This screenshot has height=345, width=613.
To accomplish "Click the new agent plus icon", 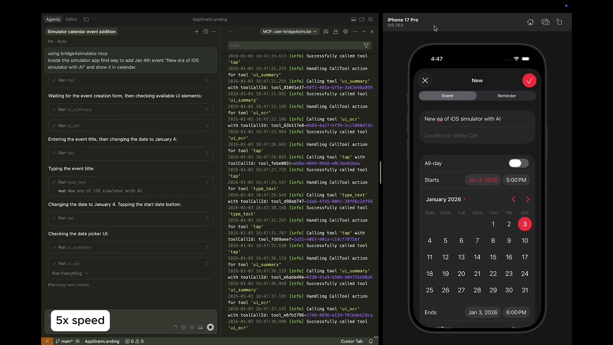I will coord(196,31).
